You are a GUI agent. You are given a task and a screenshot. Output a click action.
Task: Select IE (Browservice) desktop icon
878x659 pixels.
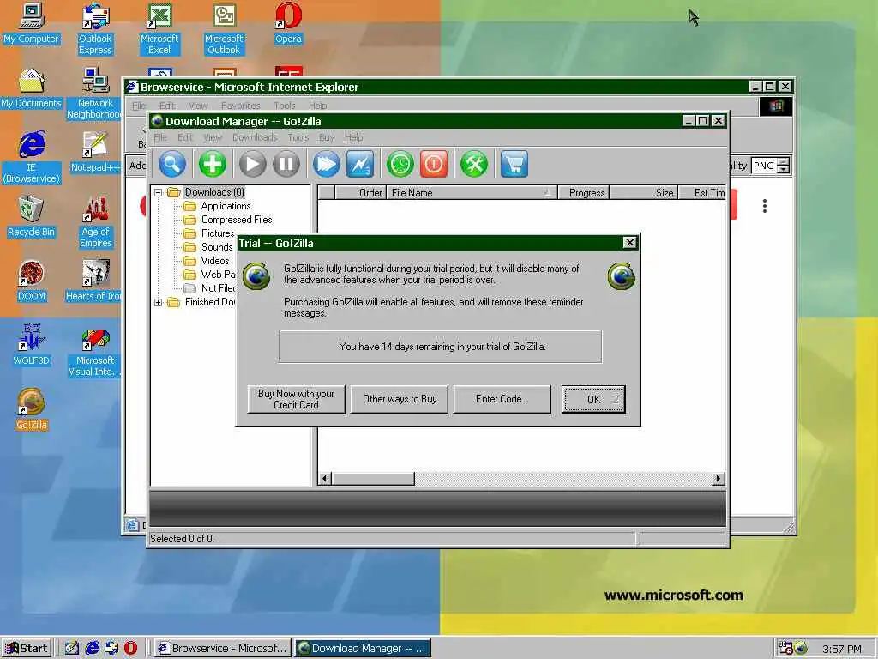[32, 158]
